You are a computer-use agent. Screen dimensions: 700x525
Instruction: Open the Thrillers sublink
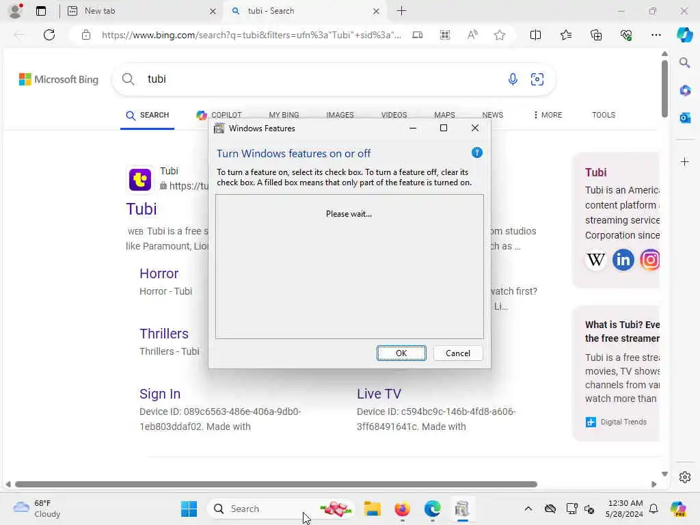(164, 334)
